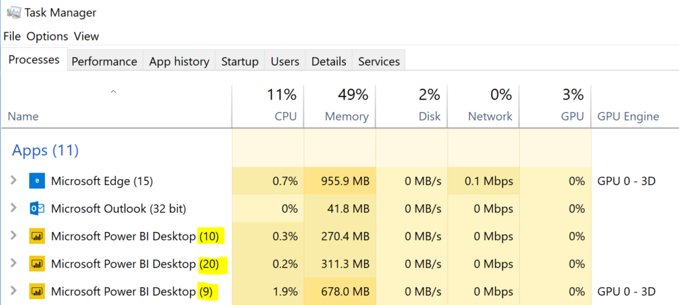Open the View menu
This screenshot has height=305, width=679.
(86, 36)
